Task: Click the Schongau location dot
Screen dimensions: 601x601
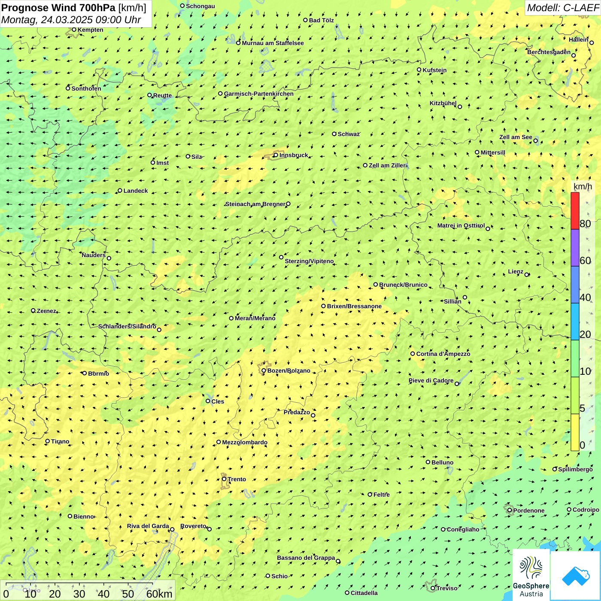Action: [182, 6]
